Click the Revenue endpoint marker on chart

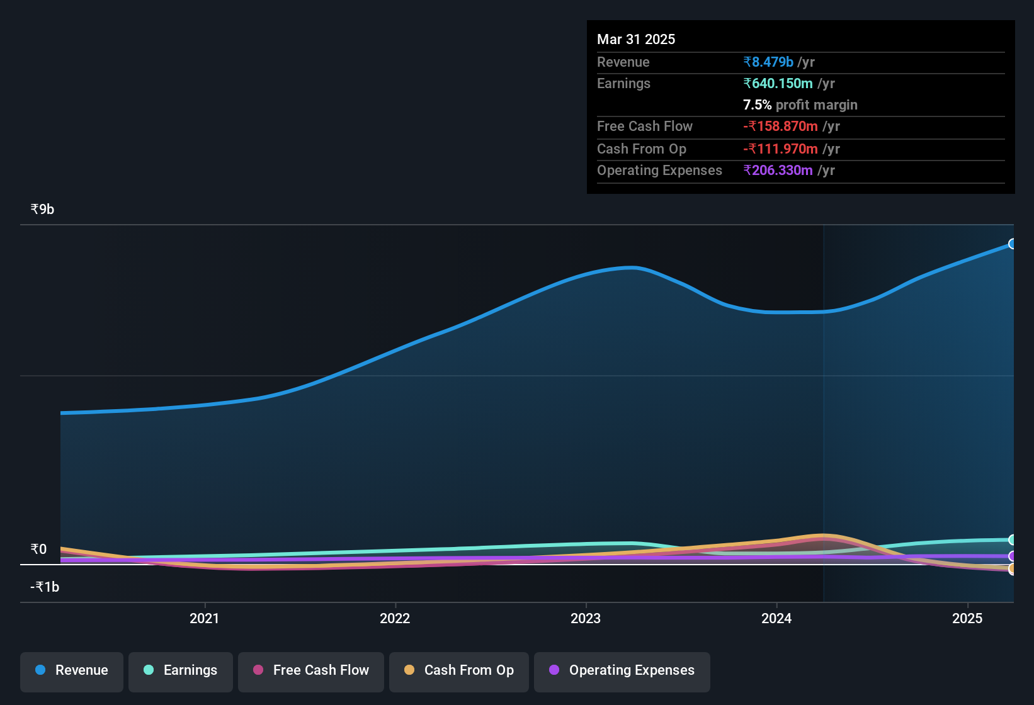tap(1013, 244)
